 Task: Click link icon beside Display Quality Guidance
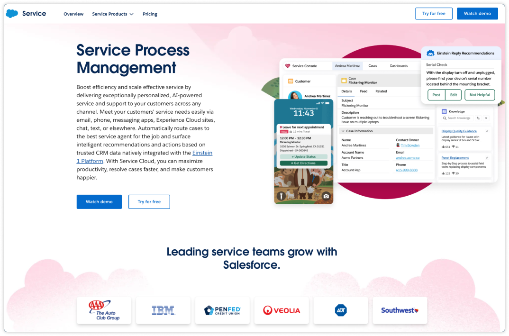coord(487,131)
